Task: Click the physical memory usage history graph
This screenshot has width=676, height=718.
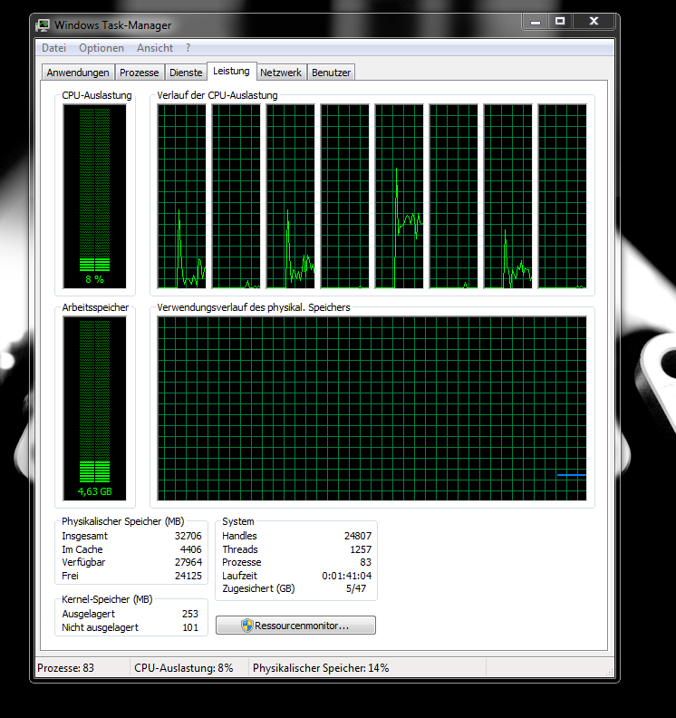Action: [x=372, y=409]
